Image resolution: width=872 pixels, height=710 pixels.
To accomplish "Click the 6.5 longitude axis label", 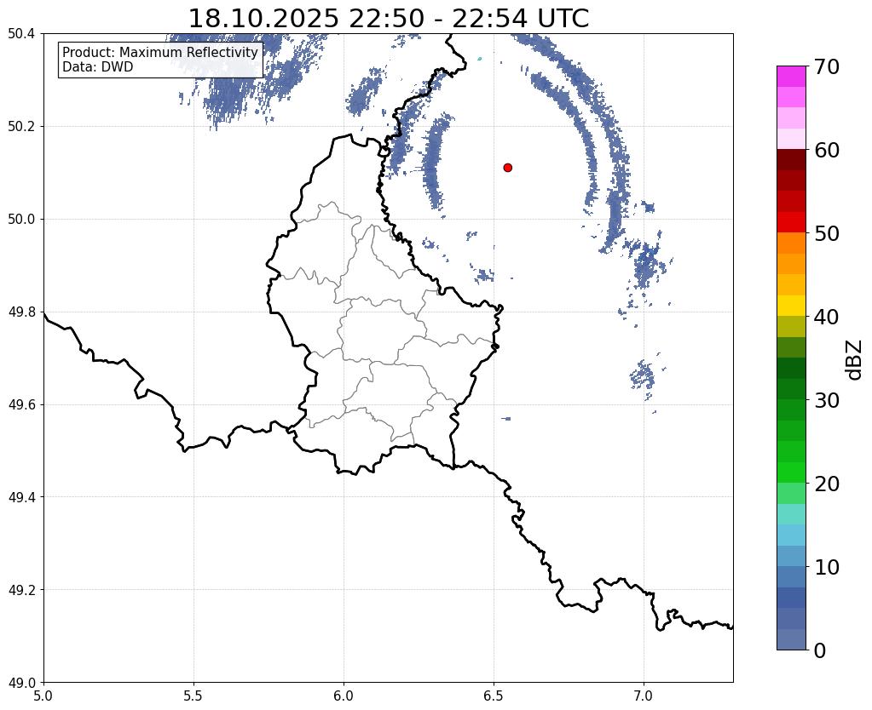I will coord(494,696).
